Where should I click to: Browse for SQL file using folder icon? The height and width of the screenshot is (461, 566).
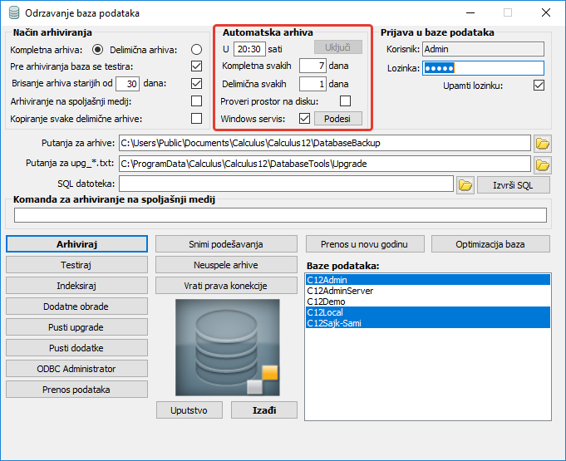pos(465,184)
